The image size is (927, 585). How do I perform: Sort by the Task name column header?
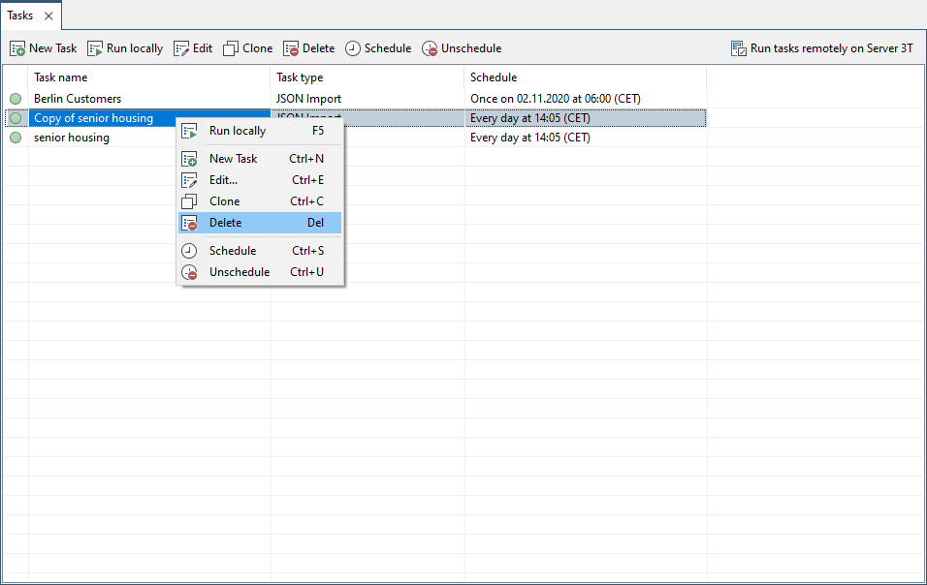pyautogui.click(x=149, y=77)
